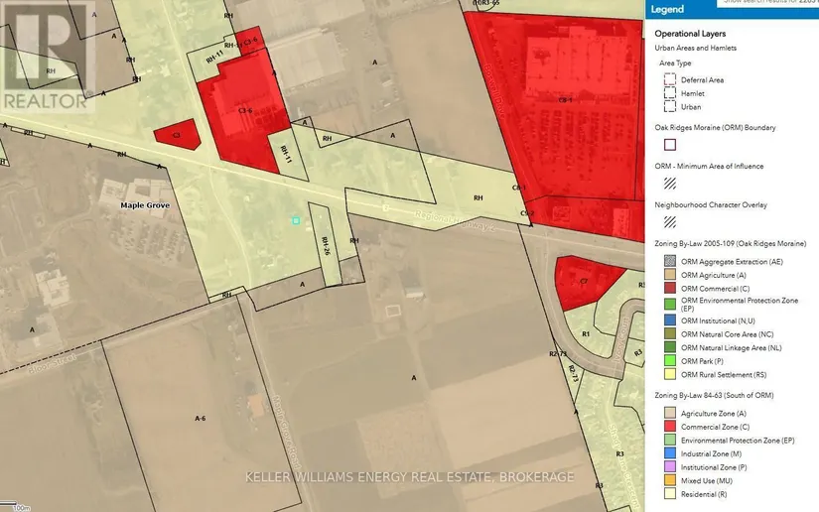
Task: Click the Neighbourhood Character Overlay hatch symbol
Action: coord(670,222)
